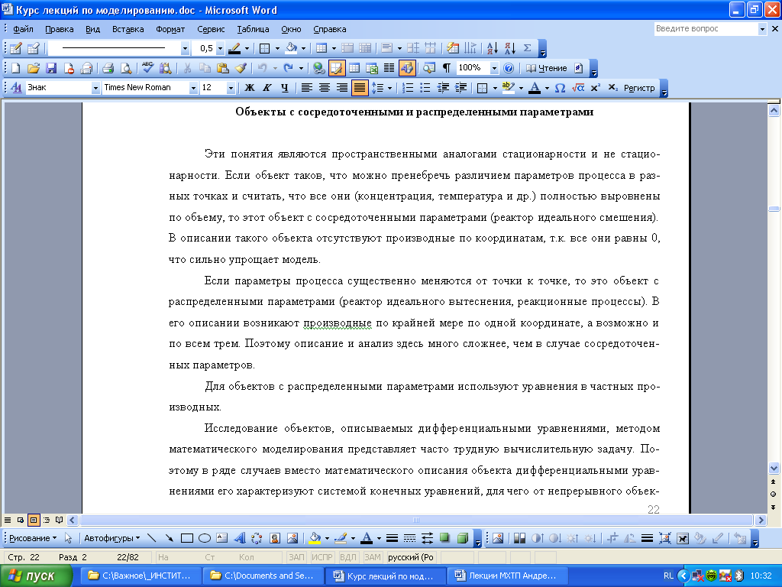
Task: Click the bulleted list icon
Action: click(x=425, y=88)
